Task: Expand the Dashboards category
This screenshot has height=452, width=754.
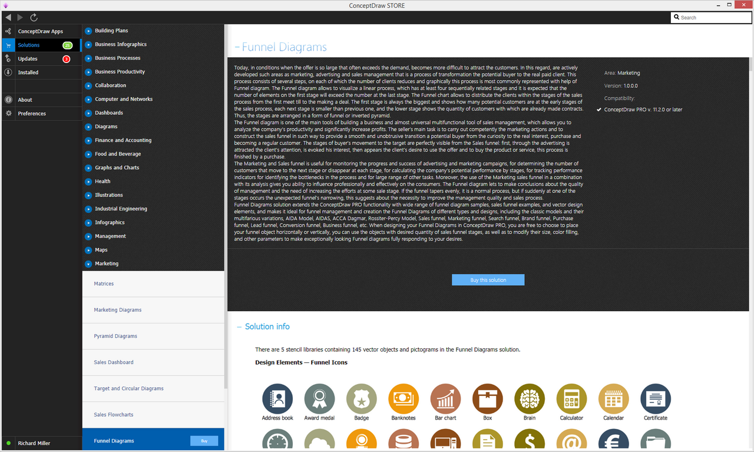Action: pos(88,113)
